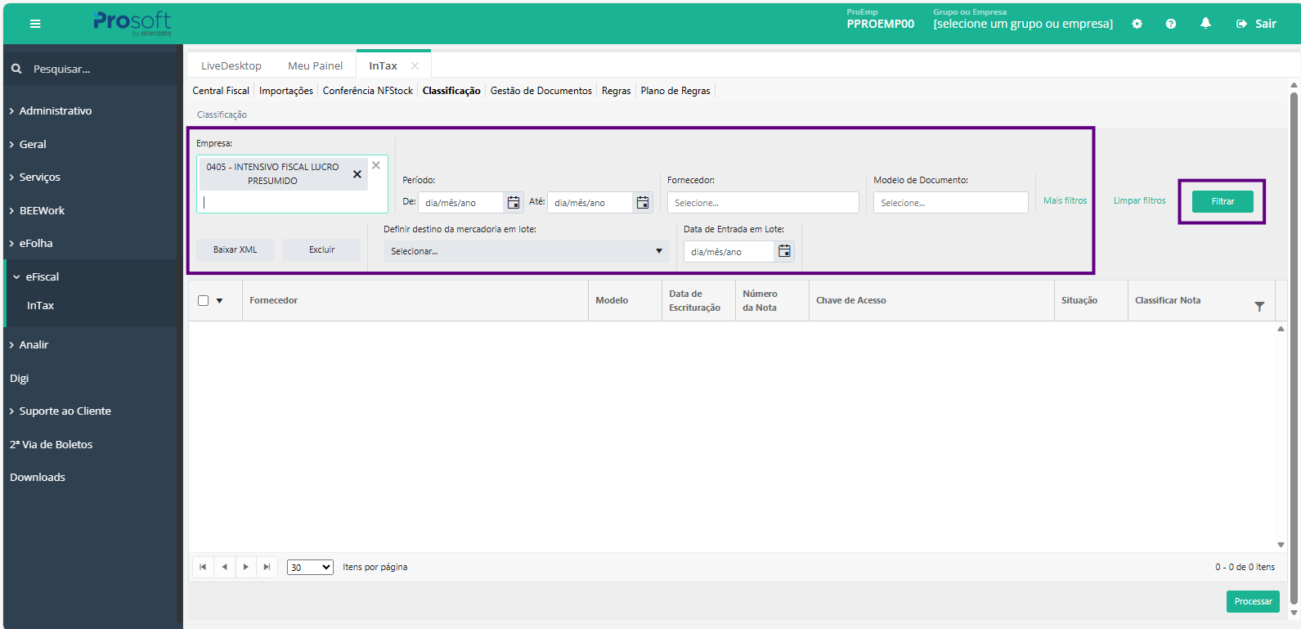Click the filter funnel icon in Classificar Nota column
Screen dimensions: 1301x629
click(x=1259, y=307)
